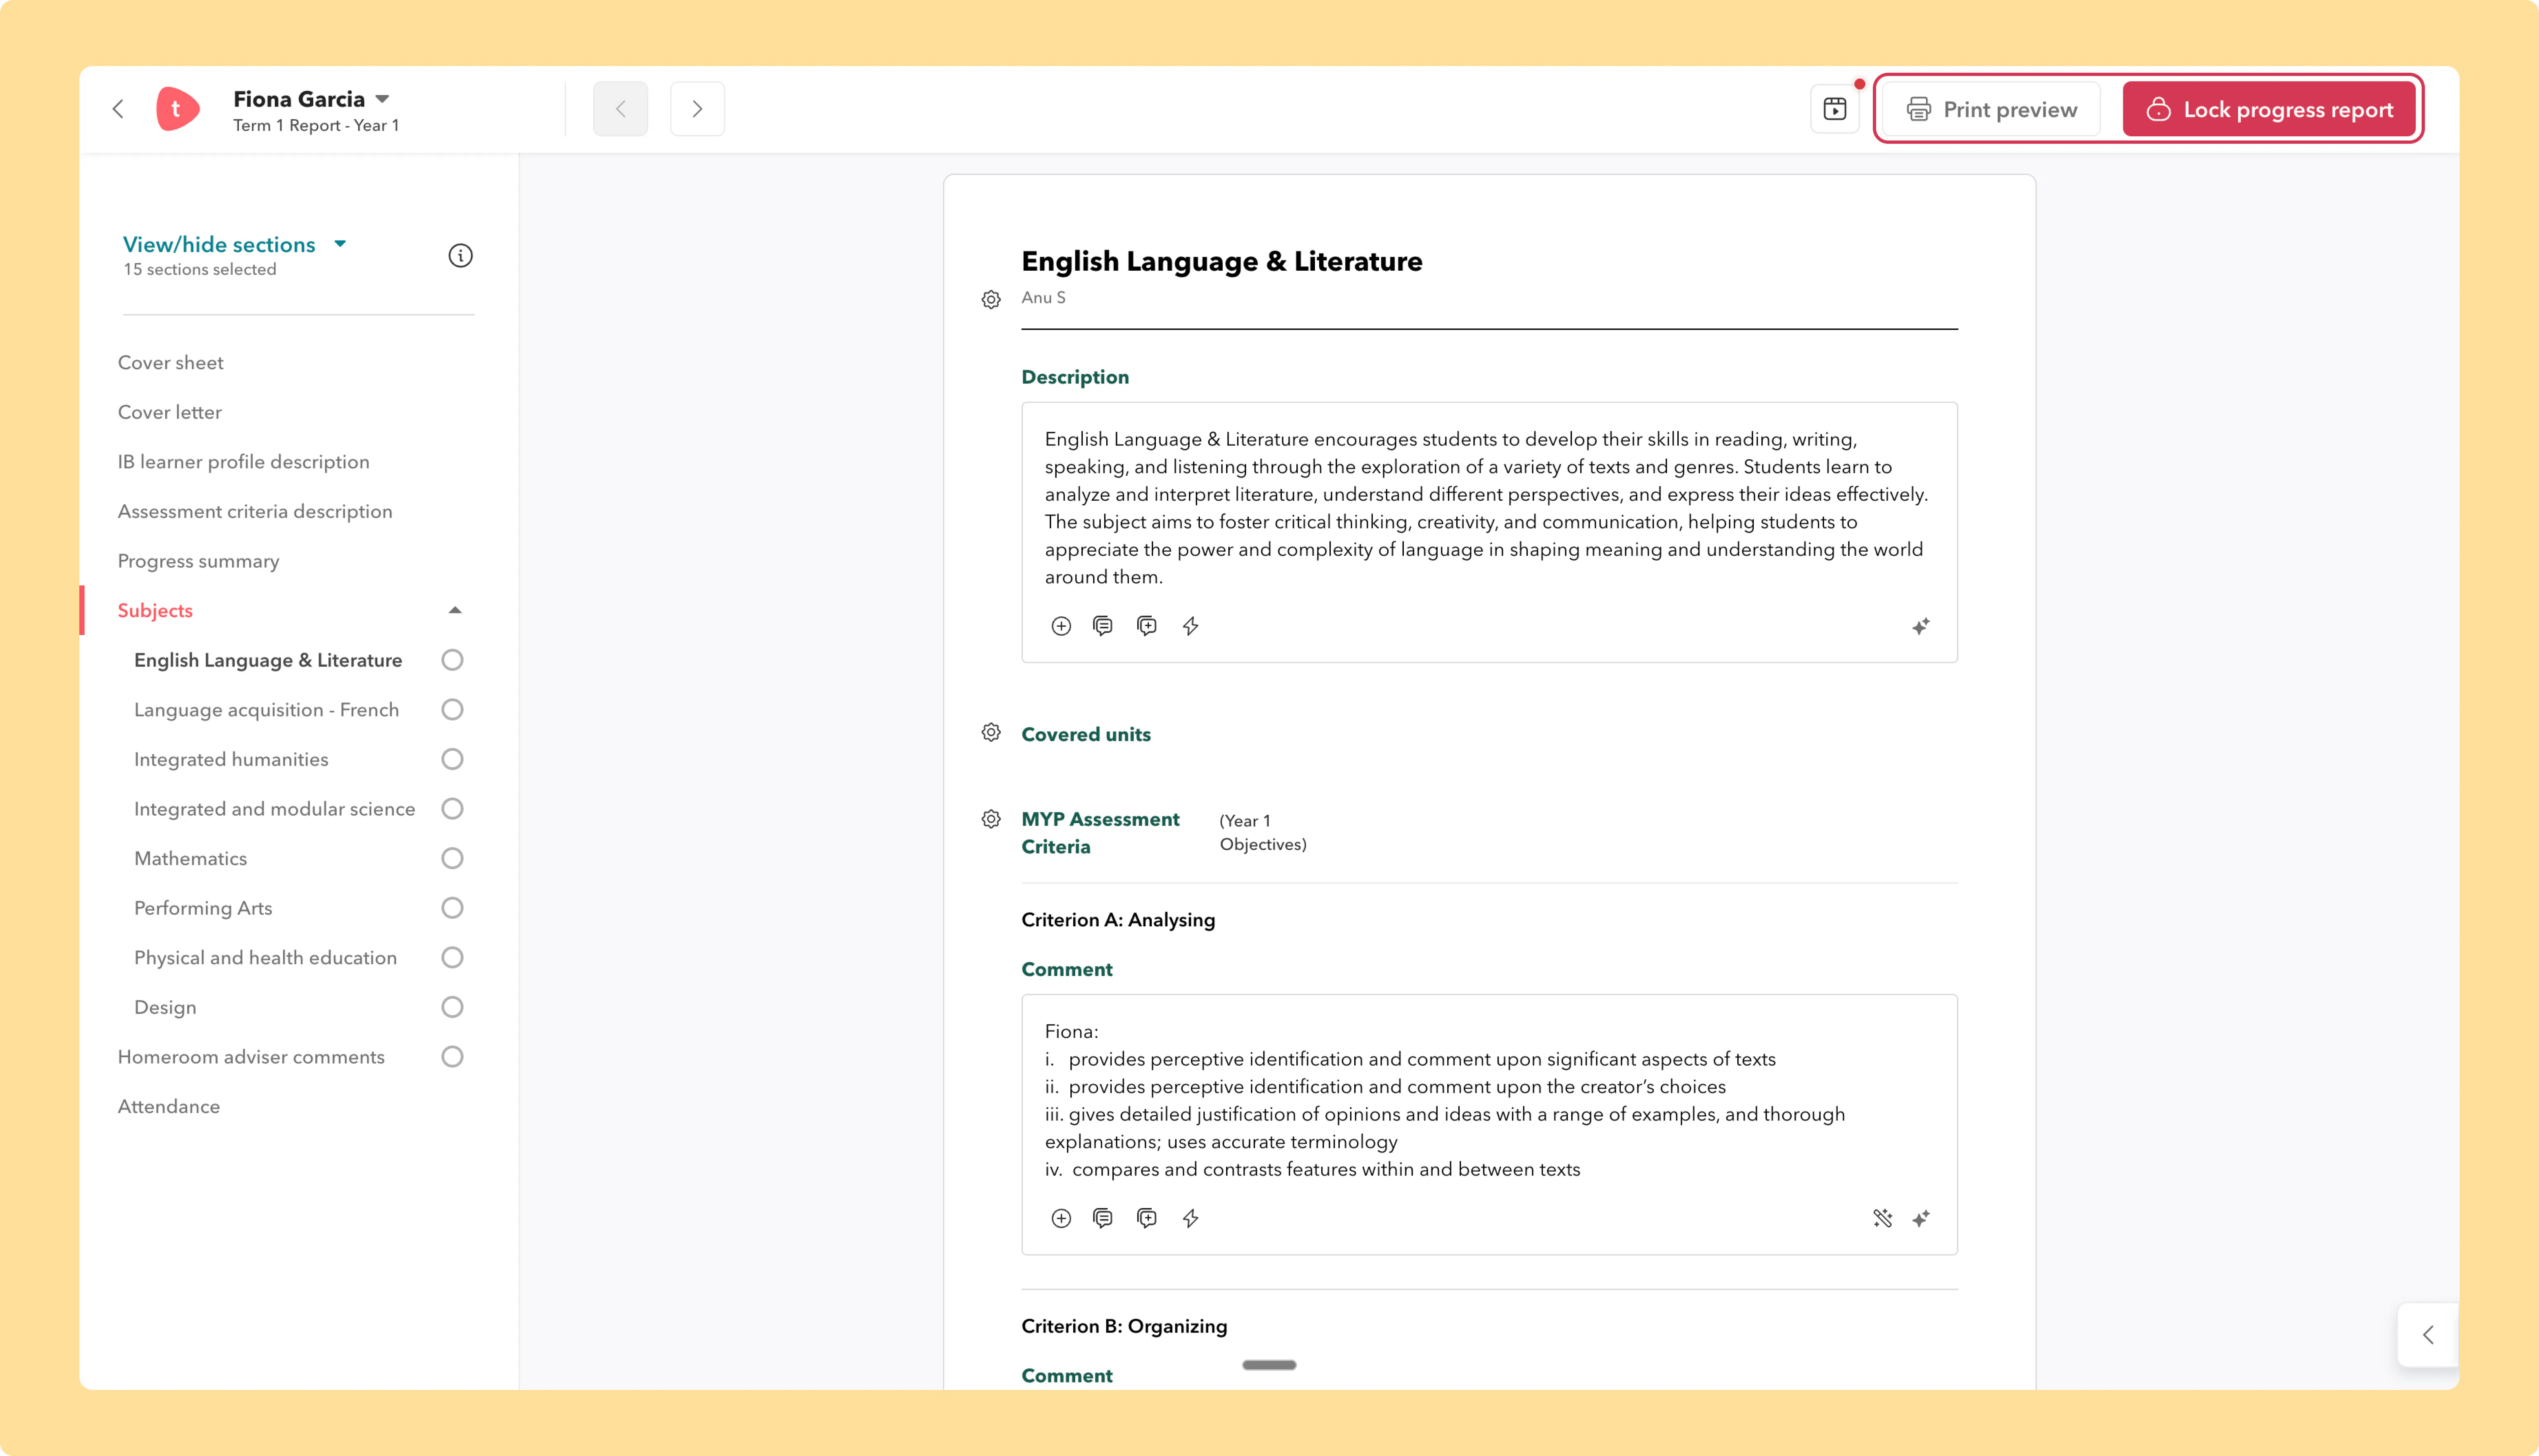Open Cover letter section
2539x1456 pixels.
169,412
